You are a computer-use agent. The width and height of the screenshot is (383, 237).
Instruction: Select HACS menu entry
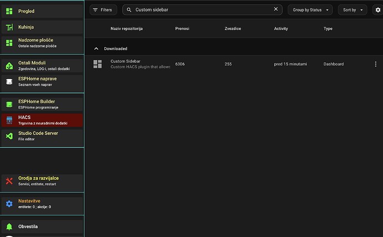click(42, 120)
